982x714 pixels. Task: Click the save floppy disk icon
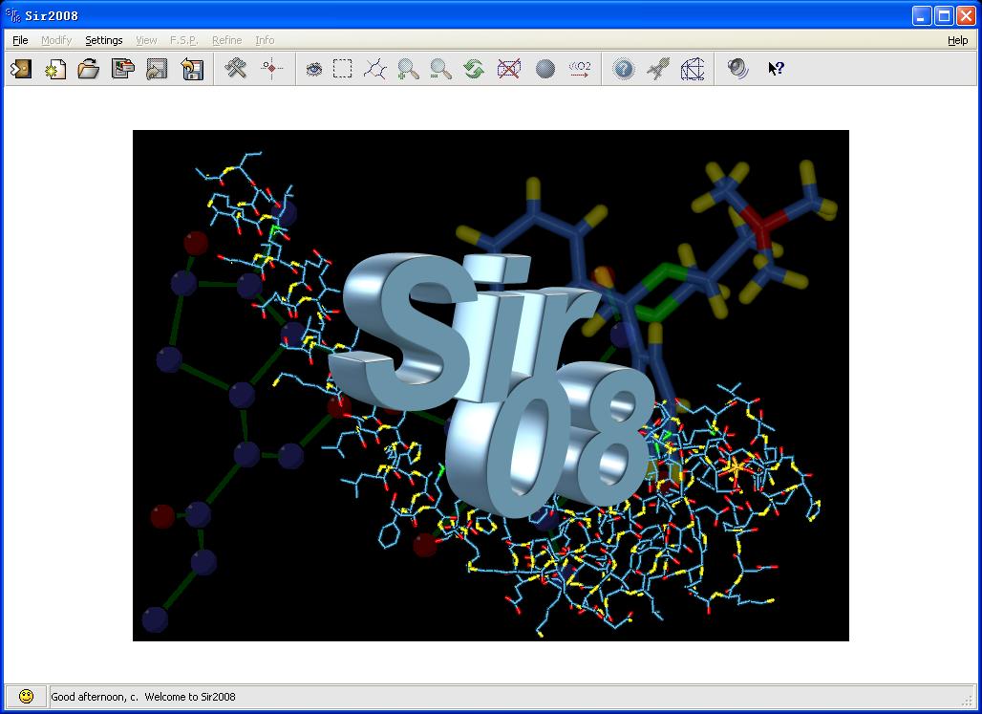192,69
